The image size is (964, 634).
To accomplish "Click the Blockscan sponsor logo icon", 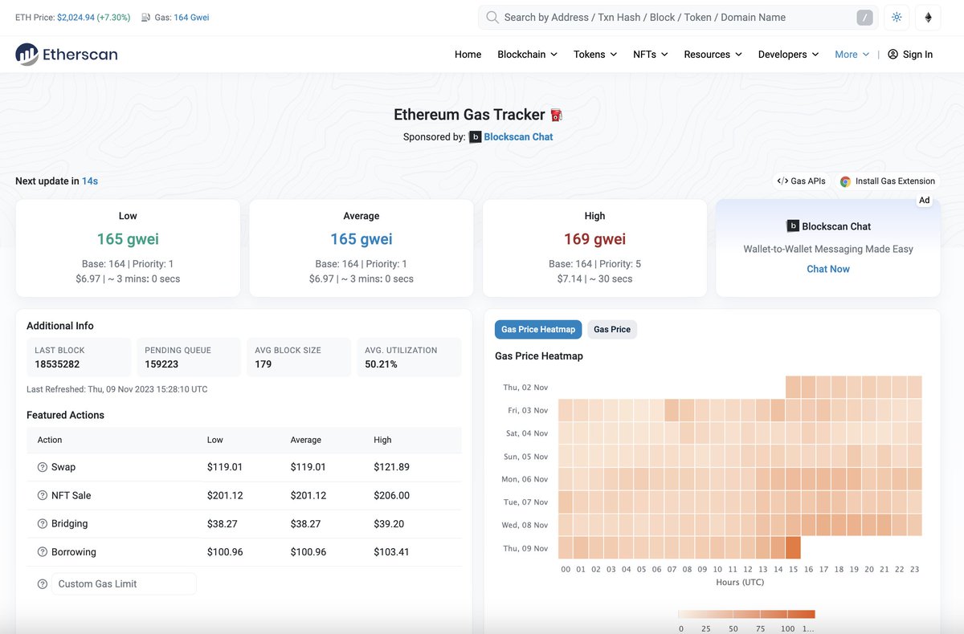I will tap(475, 137).
